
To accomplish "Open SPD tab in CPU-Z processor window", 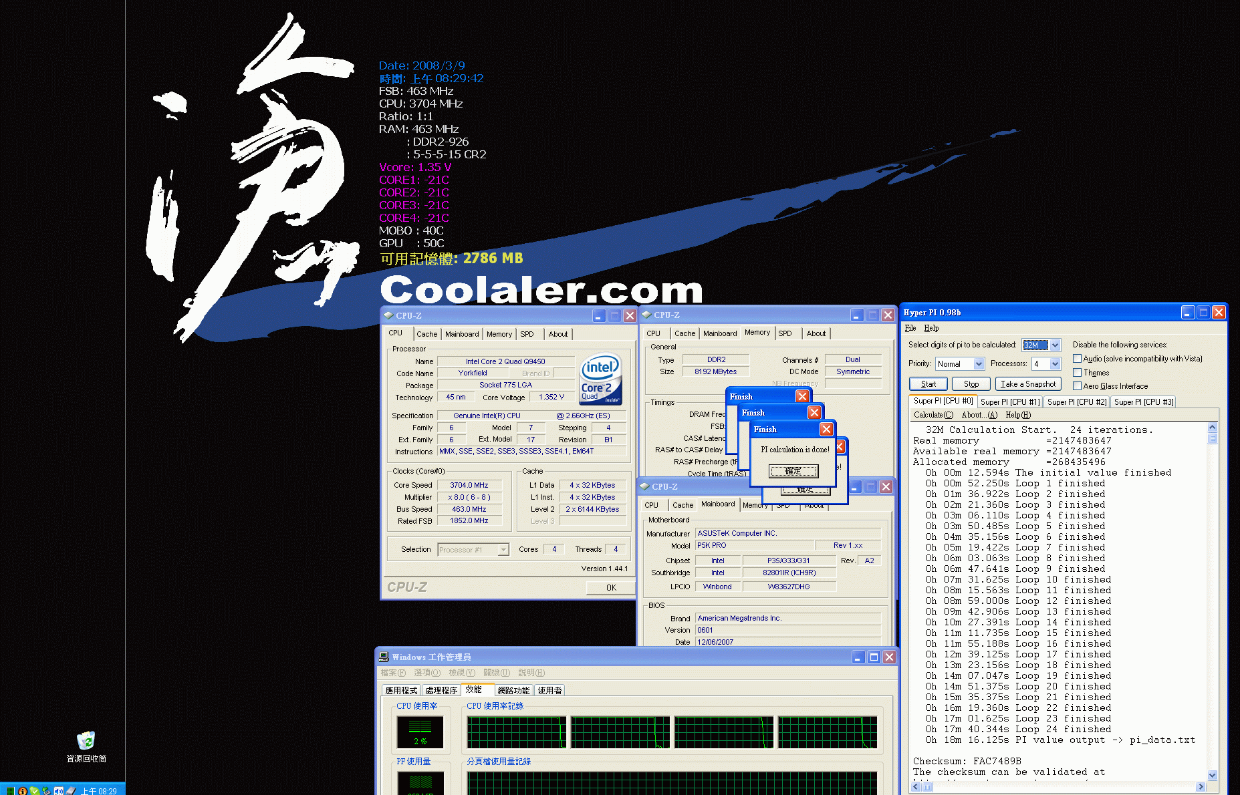I will (527, 334).
